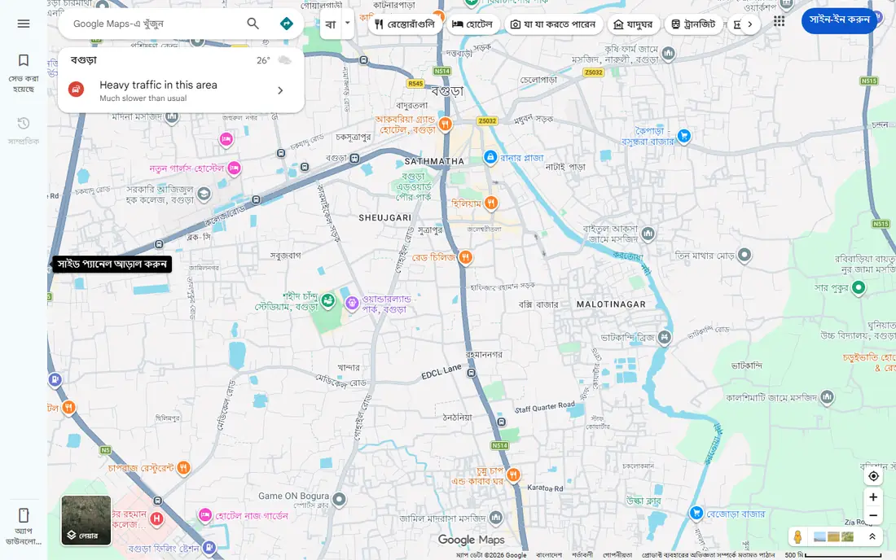Click the map scale bar 500 মি

833,555
